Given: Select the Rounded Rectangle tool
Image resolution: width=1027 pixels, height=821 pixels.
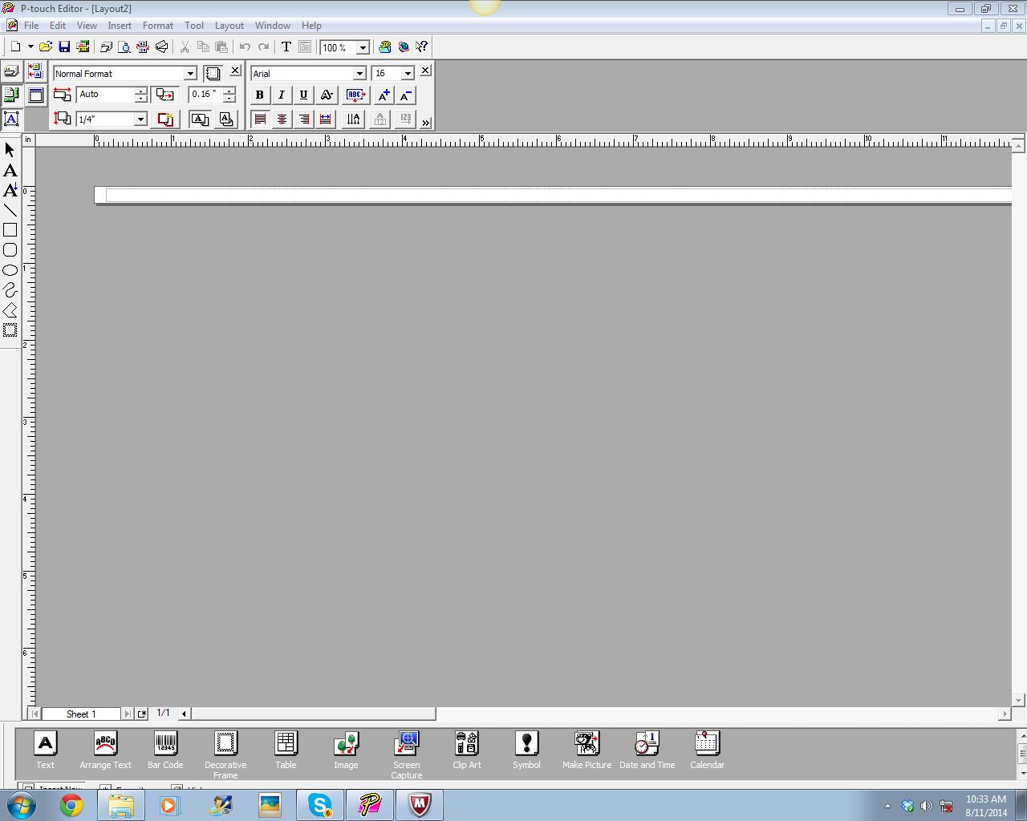Looking at the screenshot, I should [10, 250].
